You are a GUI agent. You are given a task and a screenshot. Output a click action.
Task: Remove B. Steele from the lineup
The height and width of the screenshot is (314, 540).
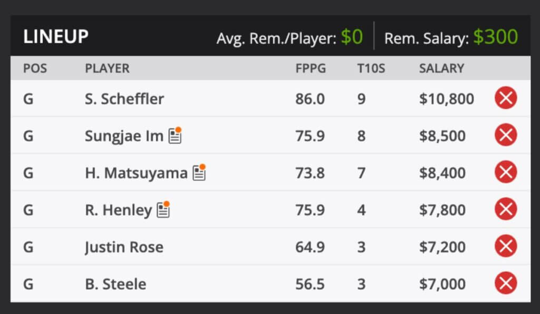(506, 283)
